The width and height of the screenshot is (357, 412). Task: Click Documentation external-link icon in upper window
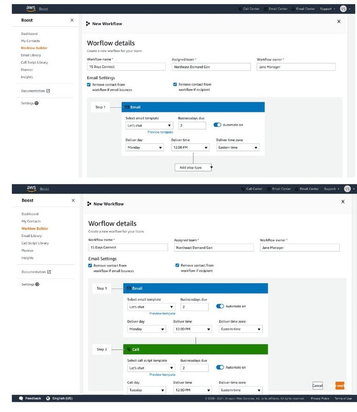point(48,91)
